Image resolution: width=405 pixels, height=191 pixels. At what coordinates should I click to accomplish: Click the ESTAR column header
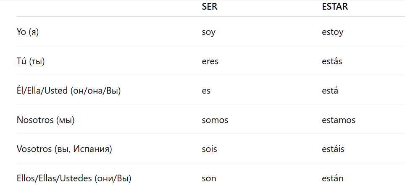point(335,7)
